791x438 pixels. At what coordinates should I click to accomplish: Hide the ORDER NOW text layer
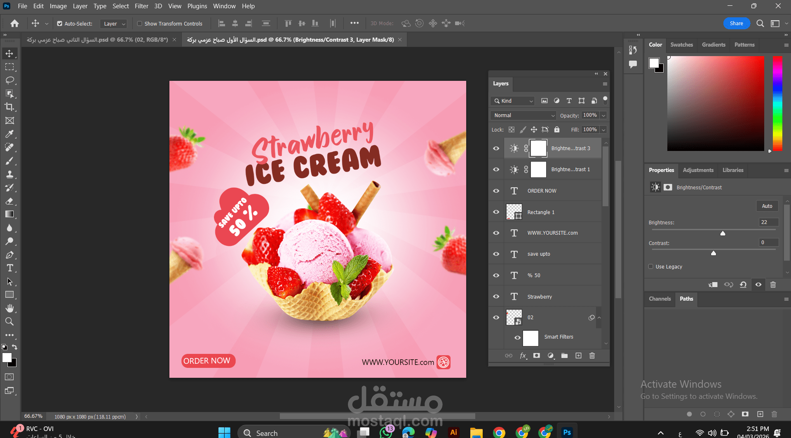click(x=496, y=191)
